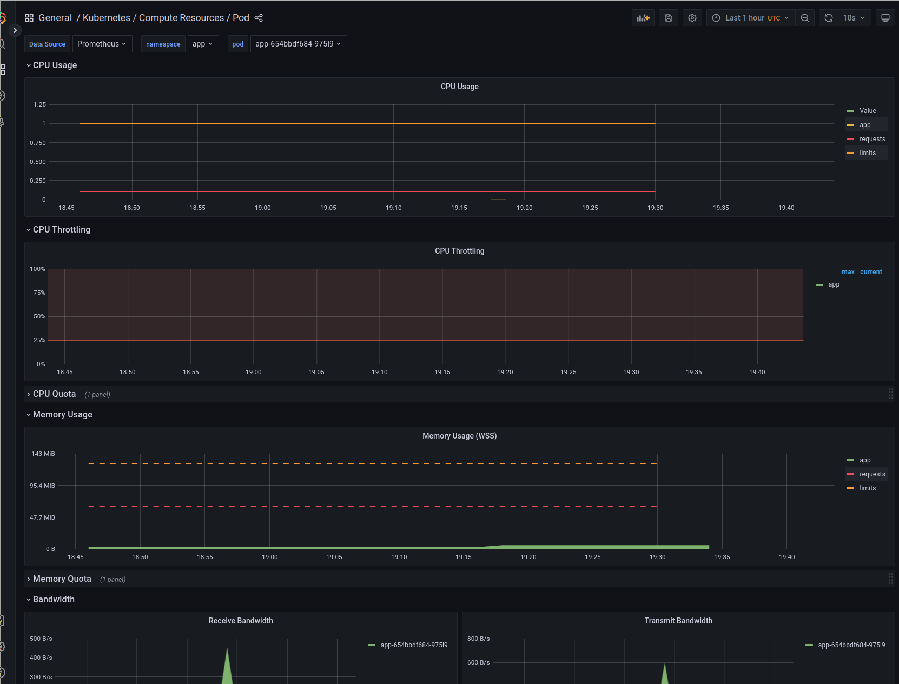Click the Kubernetes / Compute Resources / Pod title
This screenshot has width=899, height=684.
coord(166,18)
